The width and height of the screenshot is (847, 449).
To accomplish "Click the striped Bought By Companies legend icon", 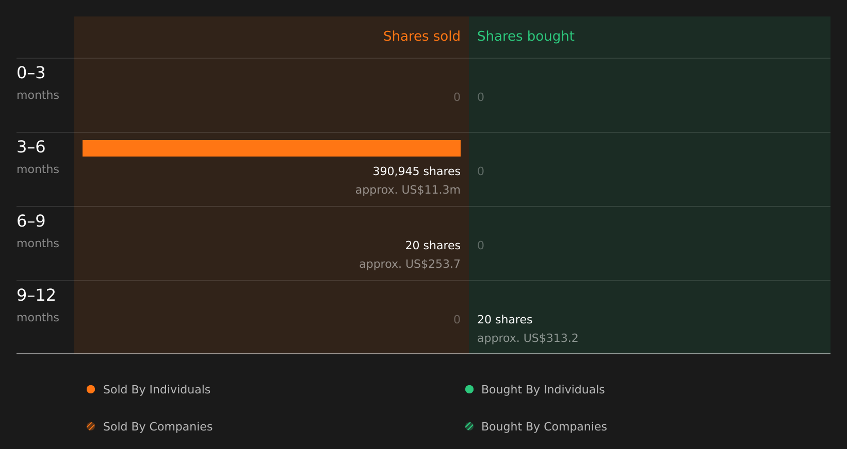I will 469,426.
